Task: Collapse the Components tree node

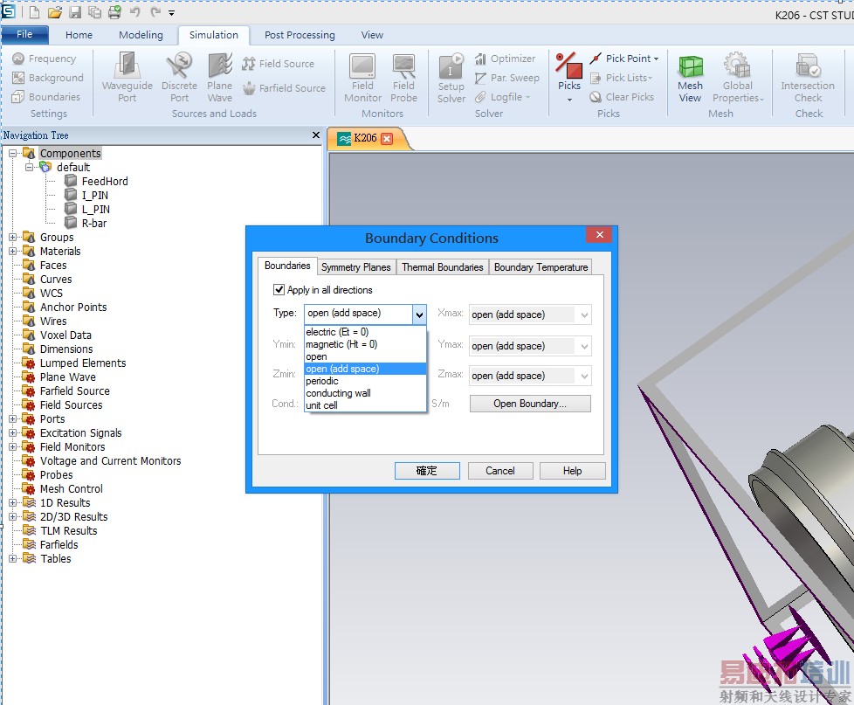Action: (12, 154)
